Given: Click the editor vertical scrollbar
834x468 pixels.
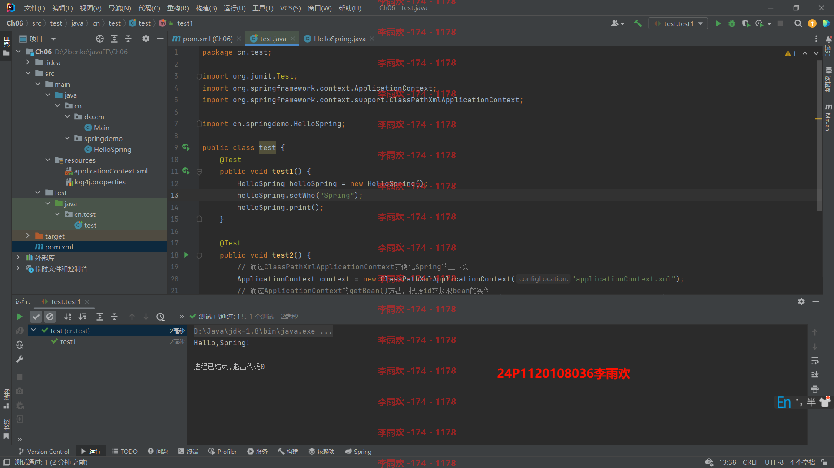Looking at the screenshot, I should pos(820,135).
